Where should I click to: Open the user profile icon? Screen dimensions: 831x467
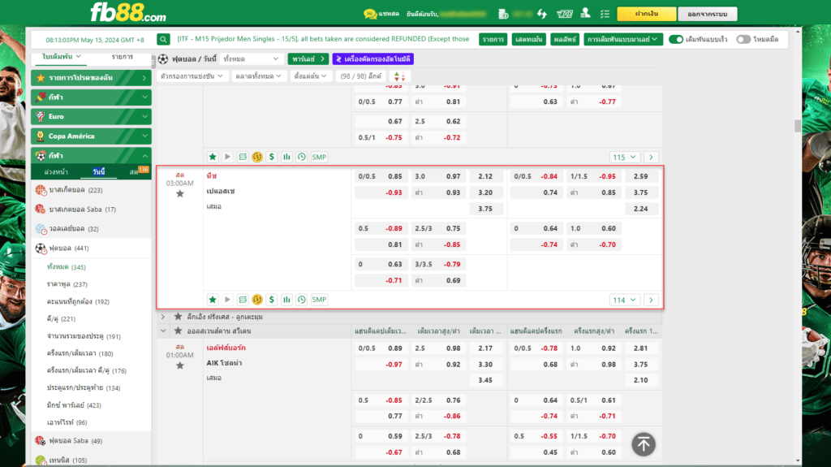585,13
